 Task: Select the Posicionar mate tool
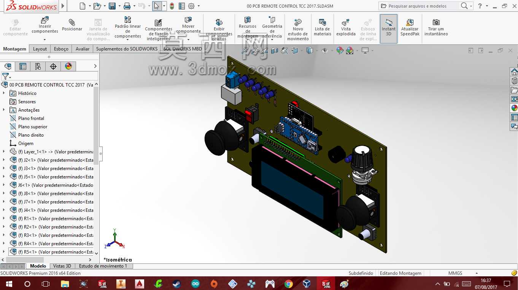(72, 25)
